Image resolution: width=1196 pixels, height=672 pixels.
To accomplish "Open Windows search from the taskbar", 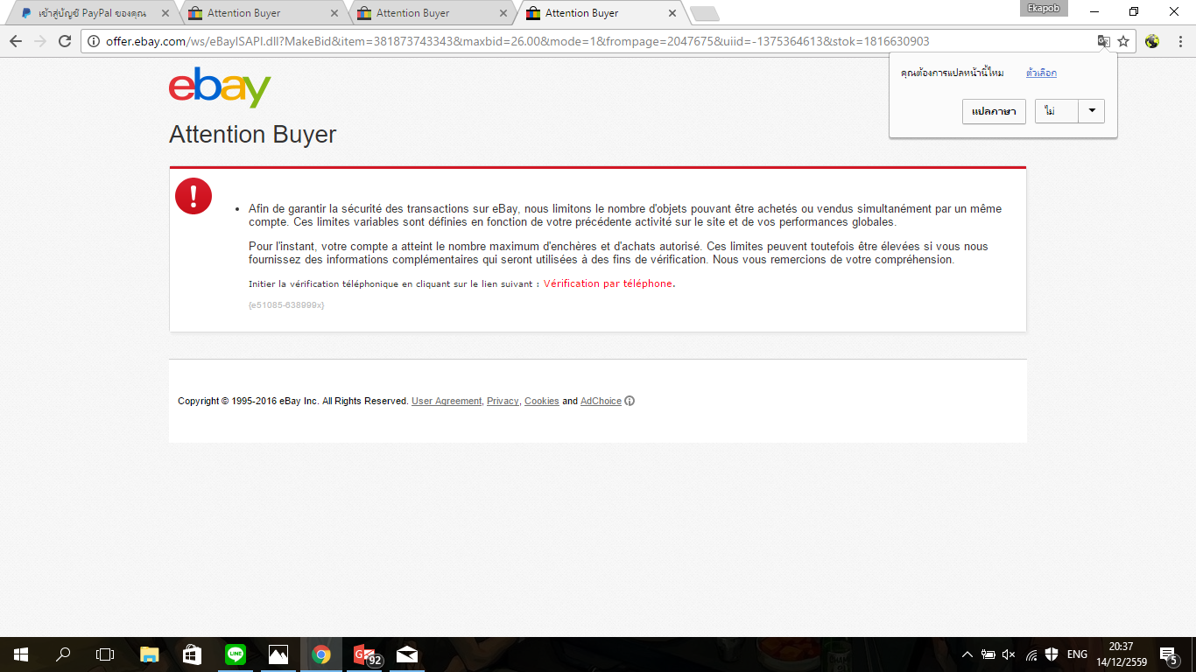I will pyautogui.click(x=62, y=654).
